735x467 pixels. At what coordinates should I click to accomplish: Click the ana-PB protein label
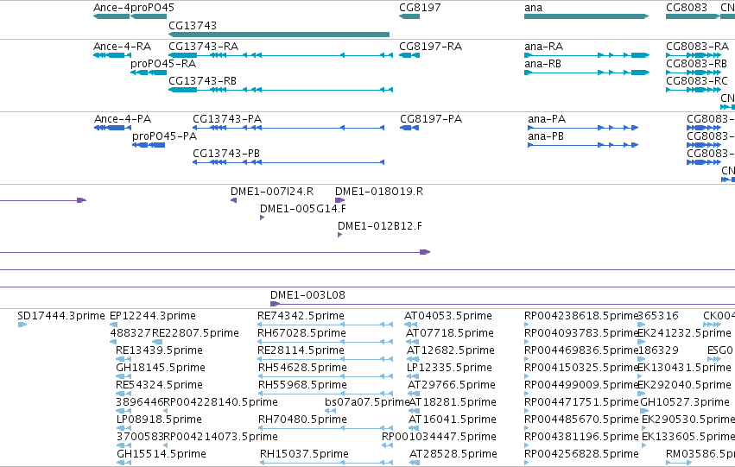point(546,136)
